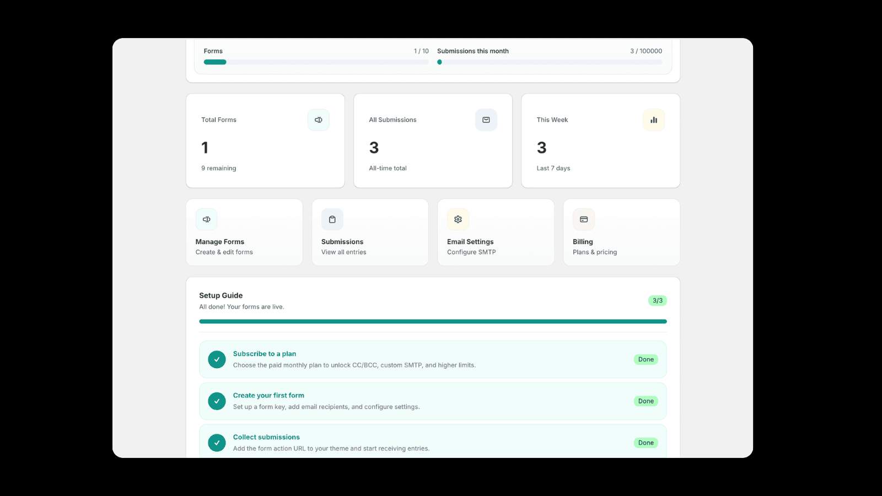Image resolution: width=882 pixels, height=496 pixels.
Task: Click the 'Add the form action URL' description
Action: [x=331, y=449]
